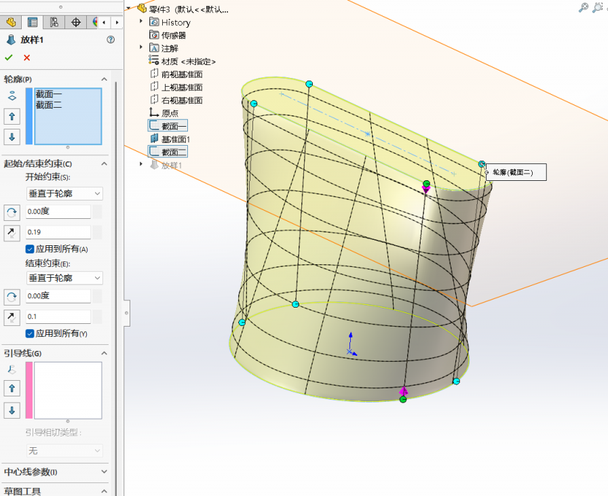Viewport: 608px width, 496px height.
Task: Switch to the ConfigurationManager tab
Action: 53,22
